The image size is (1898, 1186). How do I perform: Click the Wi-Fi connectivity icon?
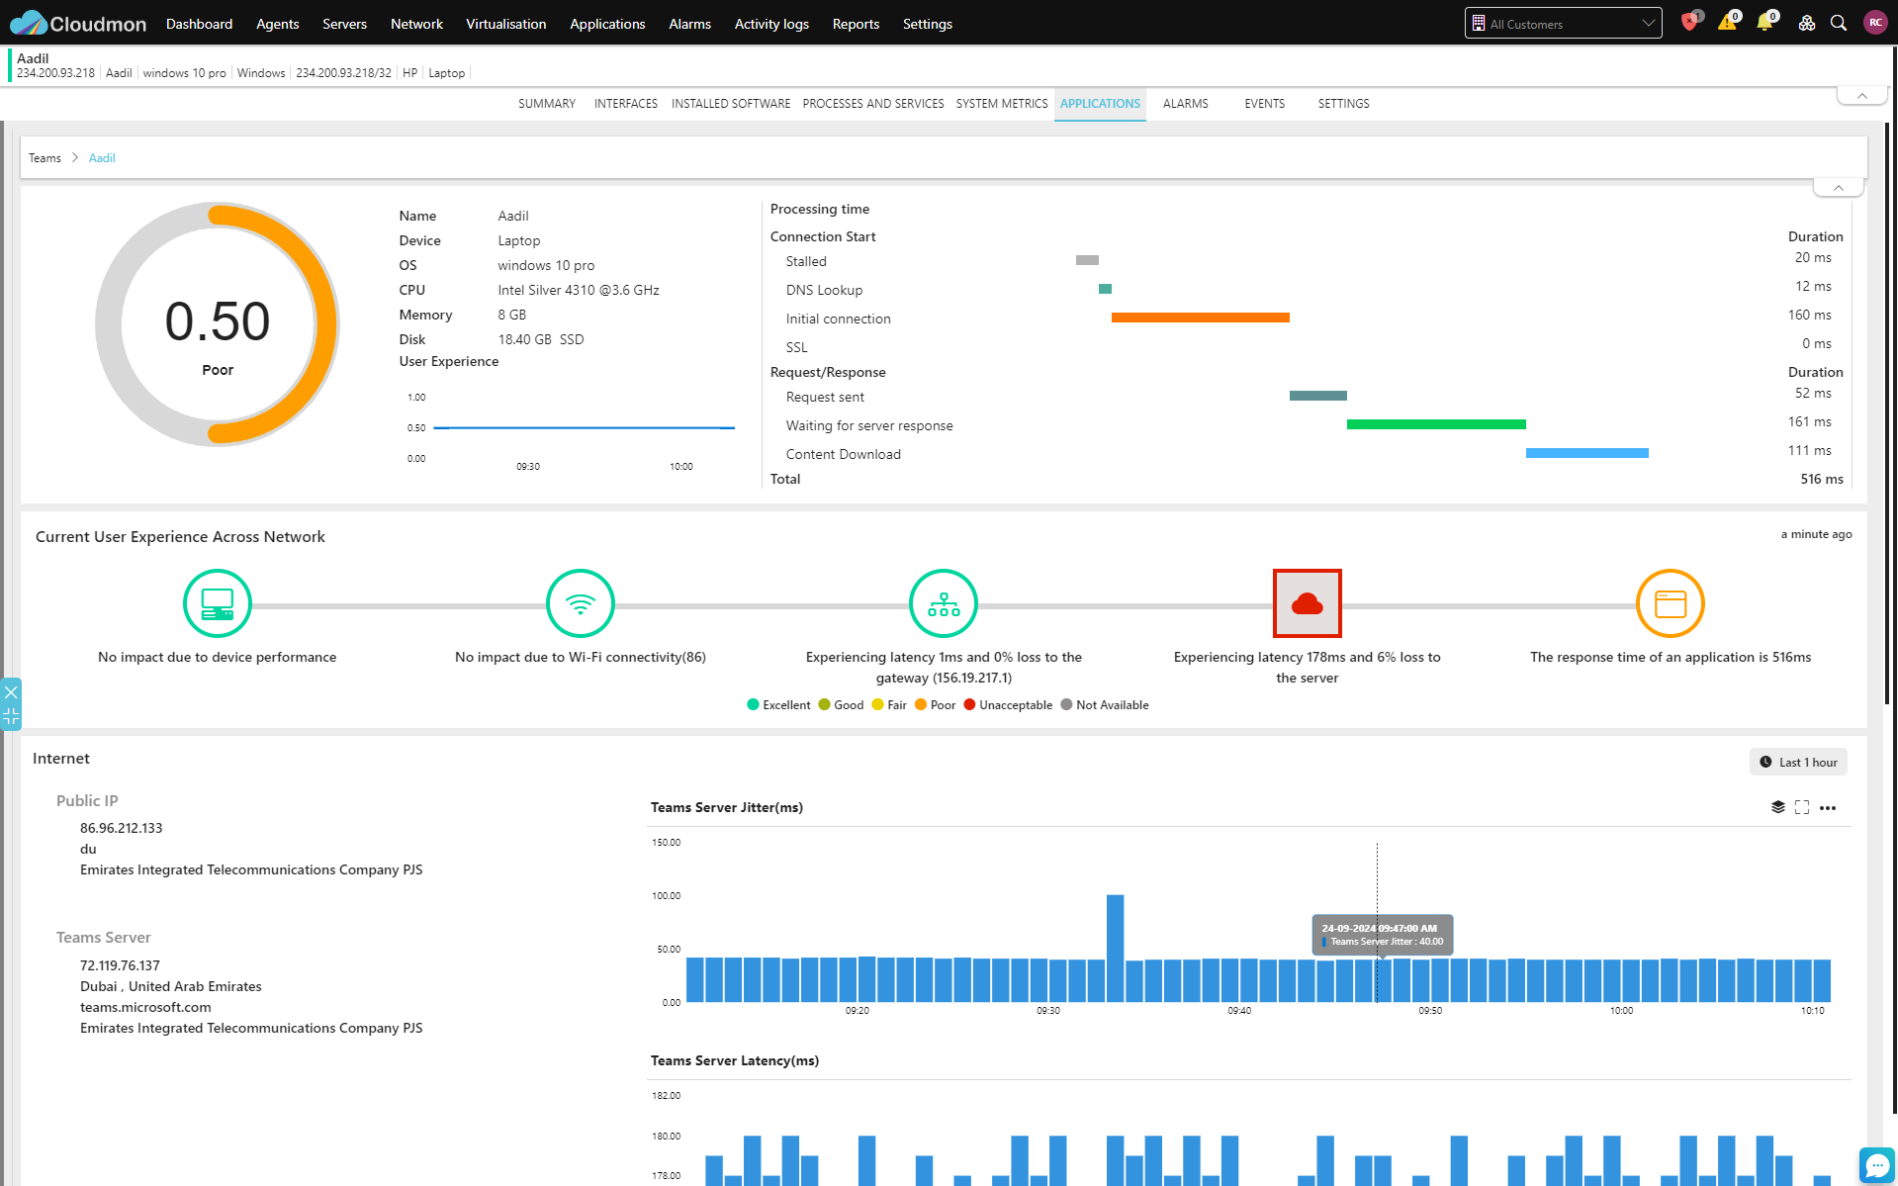[581, 603]
